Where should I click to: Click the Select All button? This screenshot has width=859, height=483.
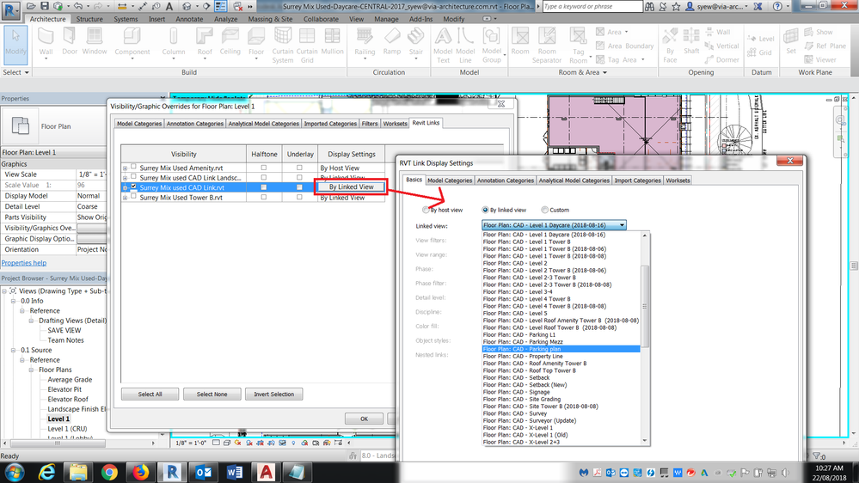(150, 394)
